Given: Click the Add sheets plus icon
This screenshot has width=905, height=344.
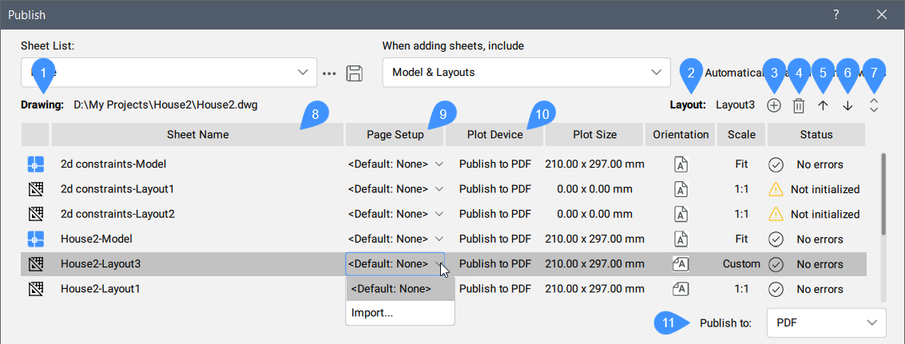Looking at the screenshot, I should pos(773,105).
